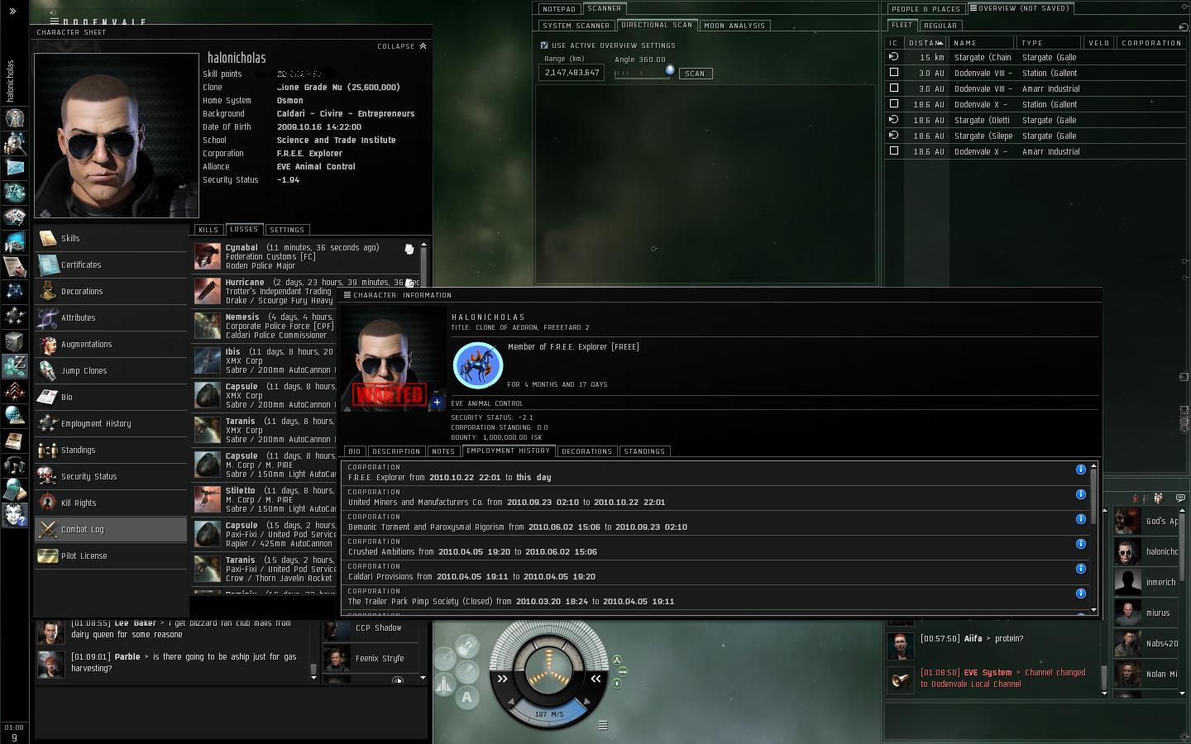Open the Overview window menu icon
The width and height of the screenshot is (1191, 744).
pos(973,8)
